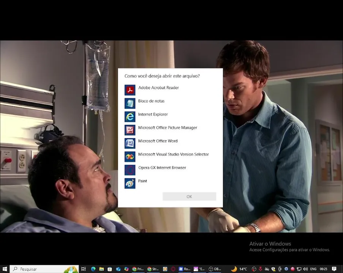Open Windows Security tray icon
The image size is (343, 273).
[273, 269]
